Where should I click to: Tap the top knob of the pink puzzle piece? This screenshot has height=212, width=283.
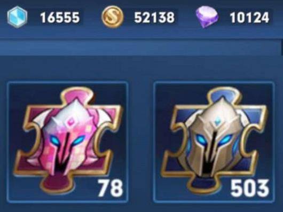tap(77, 95)
